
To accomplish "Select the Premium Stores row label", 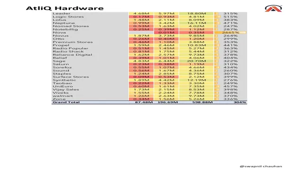I will [x=72, y=42].
